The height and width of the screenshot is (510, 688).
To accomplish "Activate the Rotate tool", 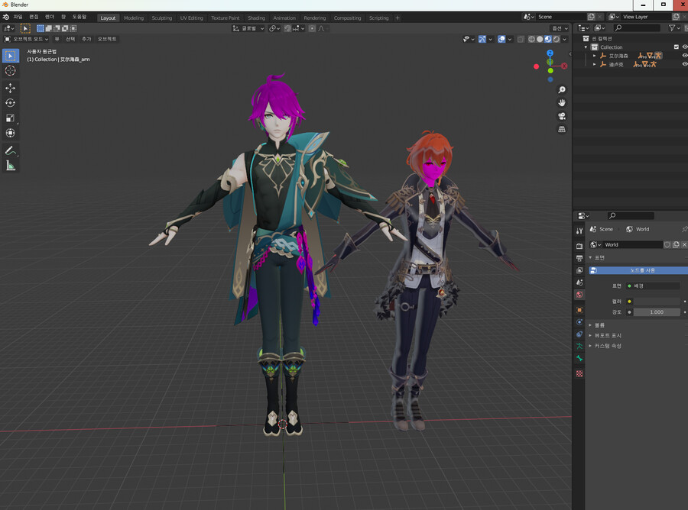I will coord(11,103).
